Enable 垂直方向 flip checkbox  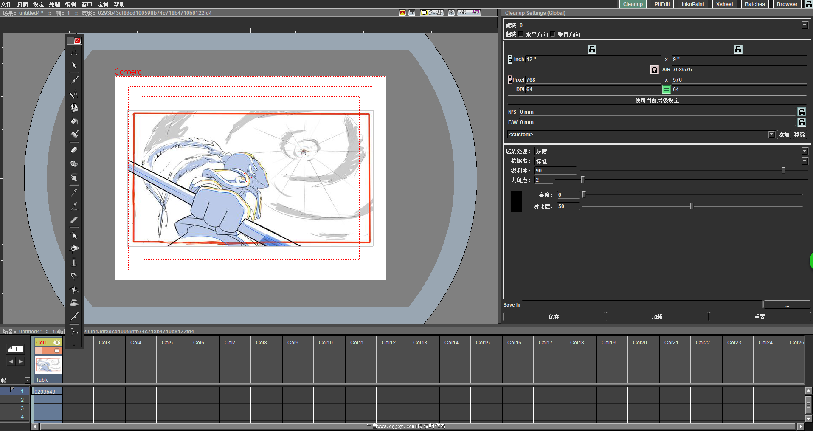(x=553, y=34)
